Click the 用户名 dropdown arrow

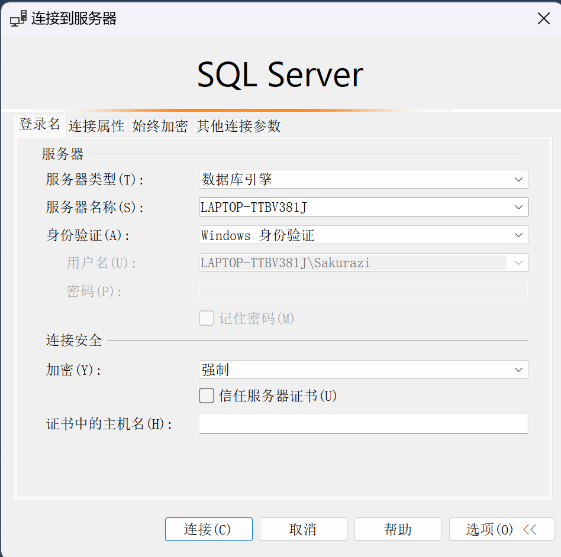click(520, 263)
